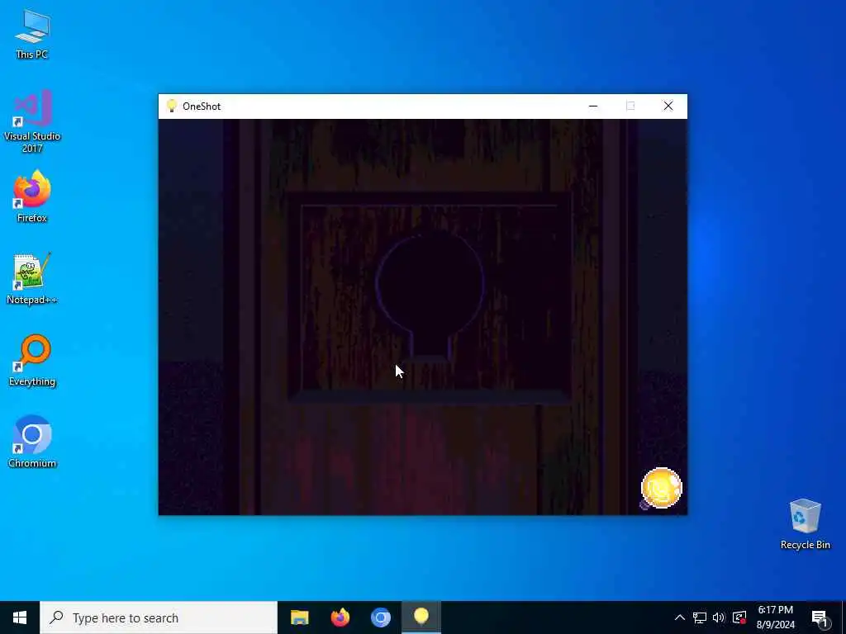
Task: Click the lightbulb outline in the game
Action: click(x=430, y=296)
